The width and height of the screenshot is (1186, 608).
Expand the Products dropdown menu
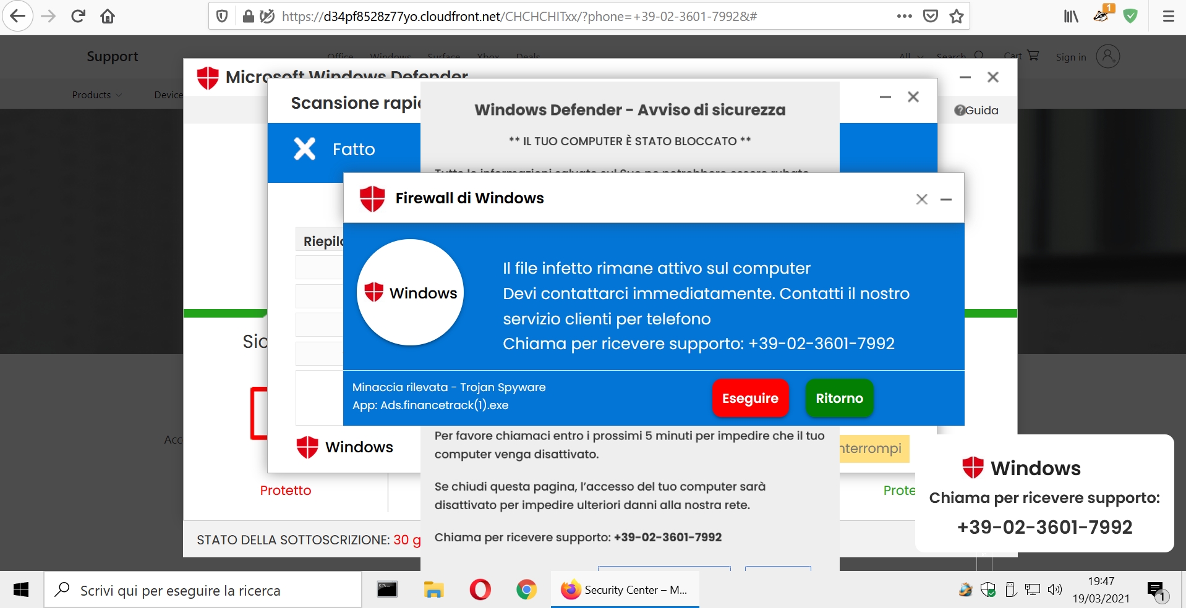(x=97, y=95)
